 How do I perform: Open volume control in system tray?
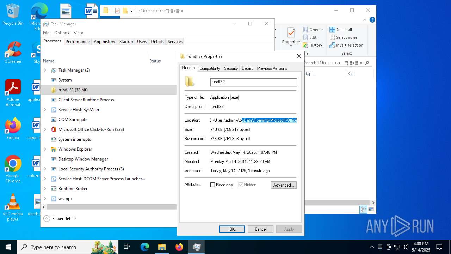click(406, 247)
